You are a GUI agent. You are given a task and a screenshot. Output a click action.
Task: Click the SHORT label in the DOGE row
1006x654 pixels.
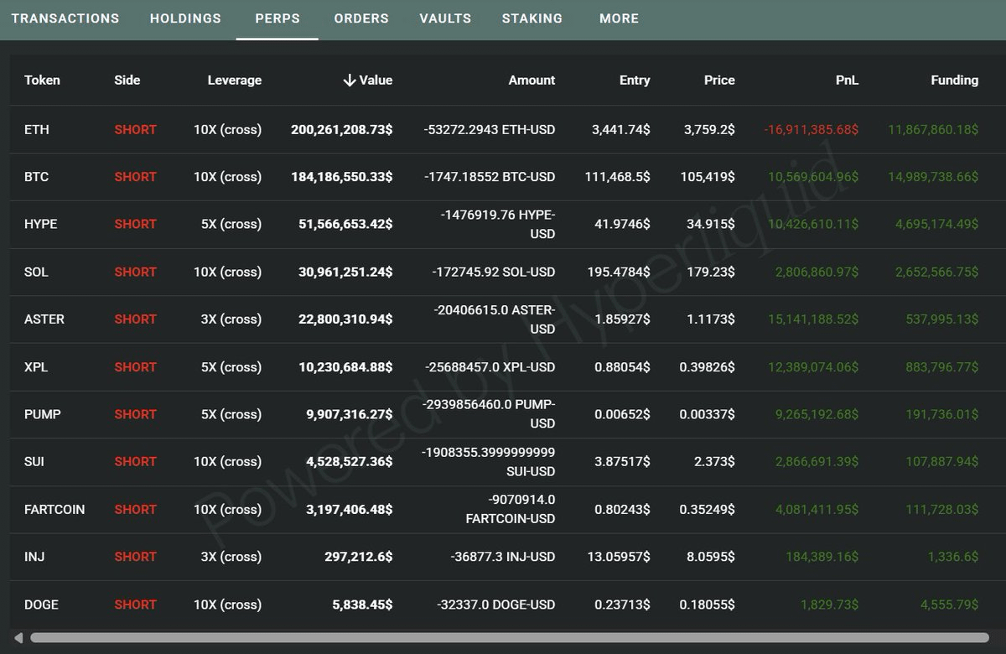(136, 605)
